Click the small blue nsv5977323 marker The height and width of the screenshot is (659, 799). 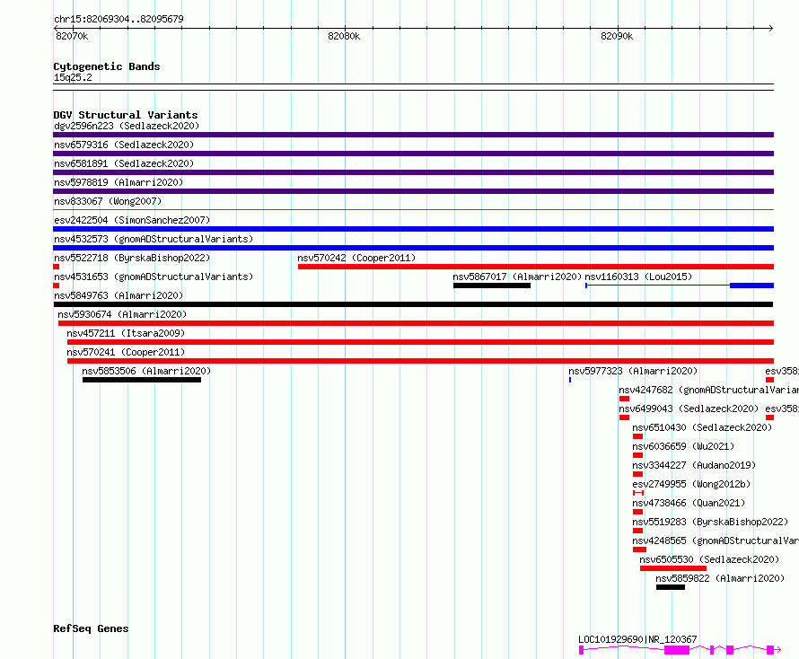[570, 380]
